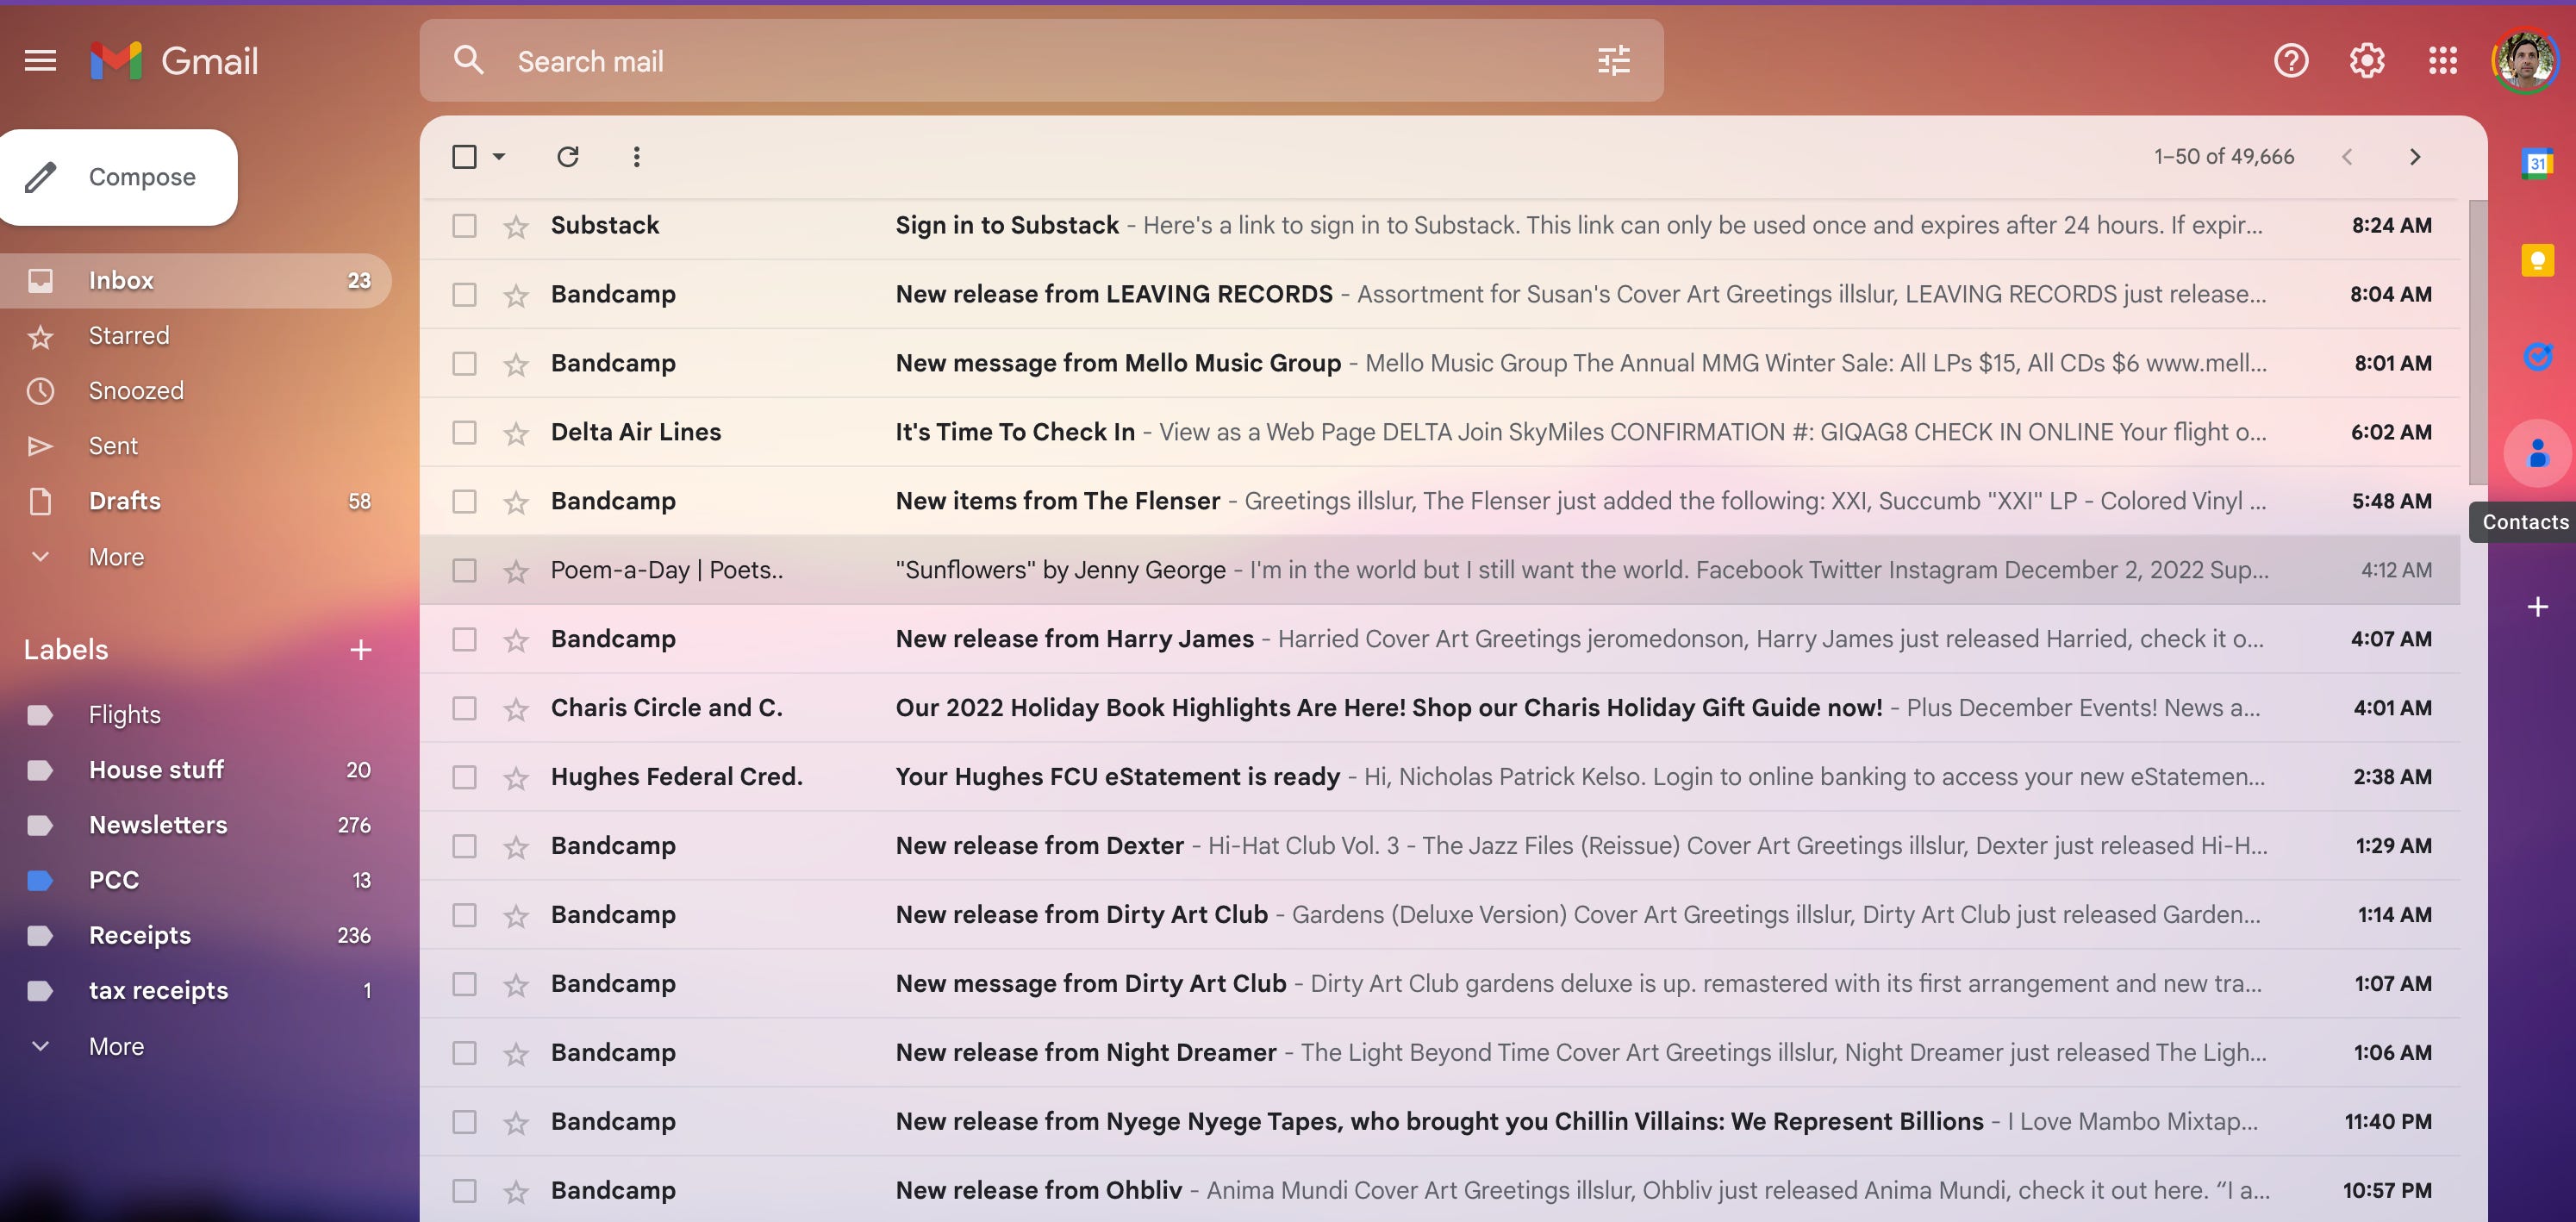Open the Newsletters label
This screenshot has height=1222, width=2576.
click(x=196, y=825)
